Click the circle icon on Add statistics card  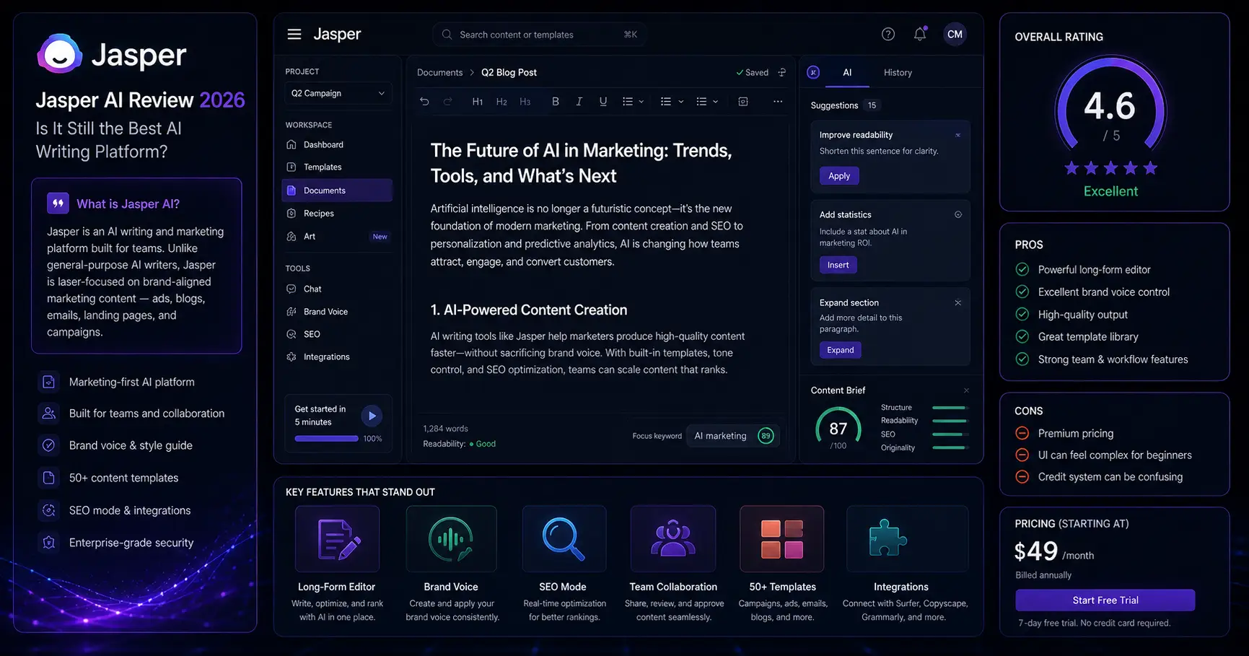point(958,214)
